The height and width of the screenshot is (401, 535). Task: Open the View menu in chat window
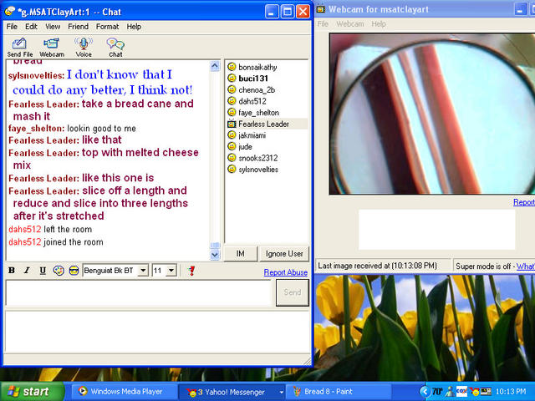[x=53, y=27]
